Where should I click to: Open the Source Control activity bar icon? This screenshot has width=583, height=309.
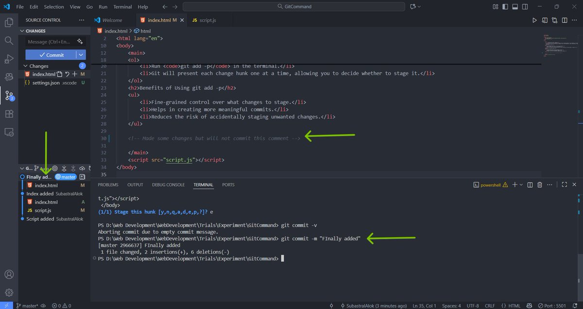(9, 96)
